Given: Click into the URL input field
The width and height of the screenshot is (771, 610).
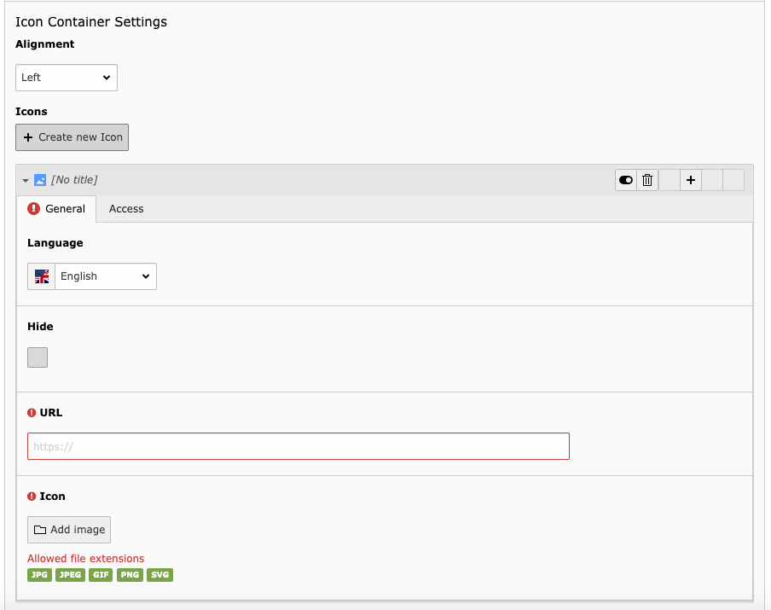Looking at the screenshot, I should coord(299,446).
